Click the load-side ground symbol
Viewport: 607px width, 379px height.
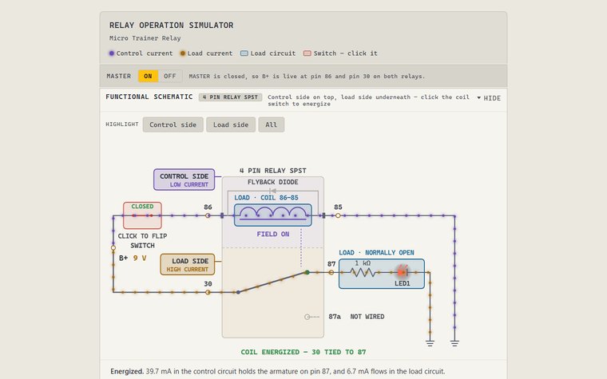(430, 343)
